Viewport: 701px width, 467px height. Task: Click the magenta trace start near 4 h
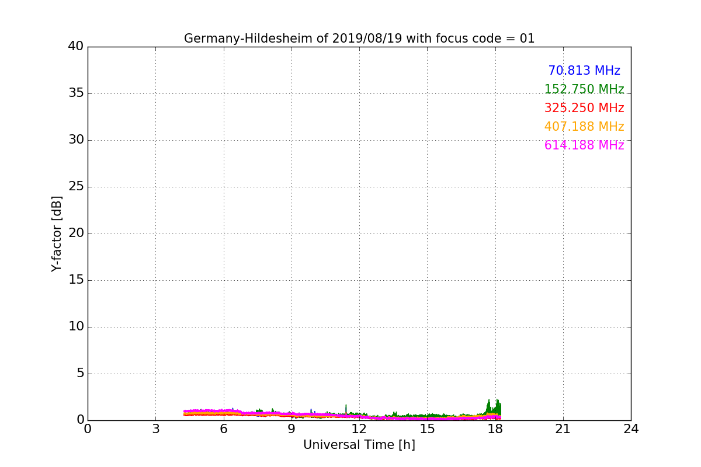185,412
